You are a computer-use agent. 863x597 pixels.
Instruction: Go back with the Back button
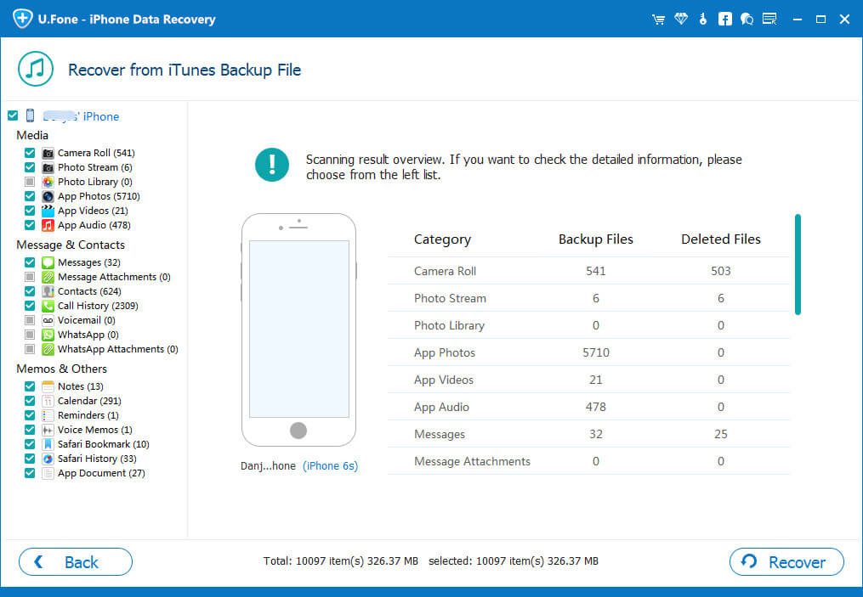click(76, 562)
